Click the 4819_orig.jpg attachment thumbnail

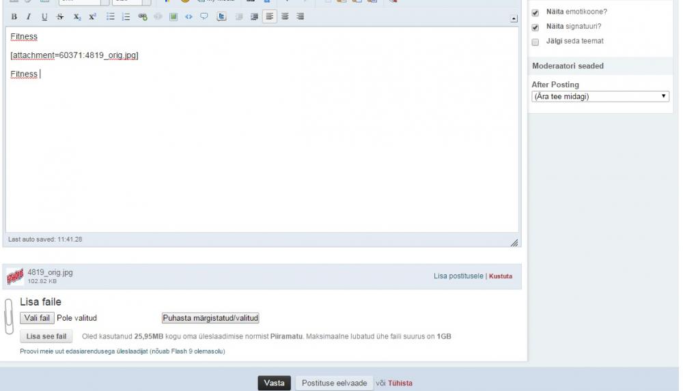(x=15, y=276)
